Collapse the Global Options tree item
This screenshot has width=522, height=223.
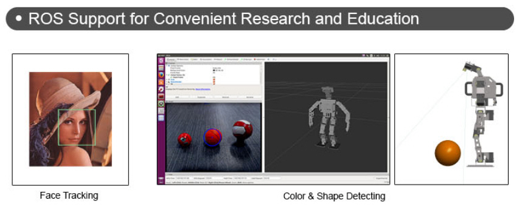click(x=167, y=66)
